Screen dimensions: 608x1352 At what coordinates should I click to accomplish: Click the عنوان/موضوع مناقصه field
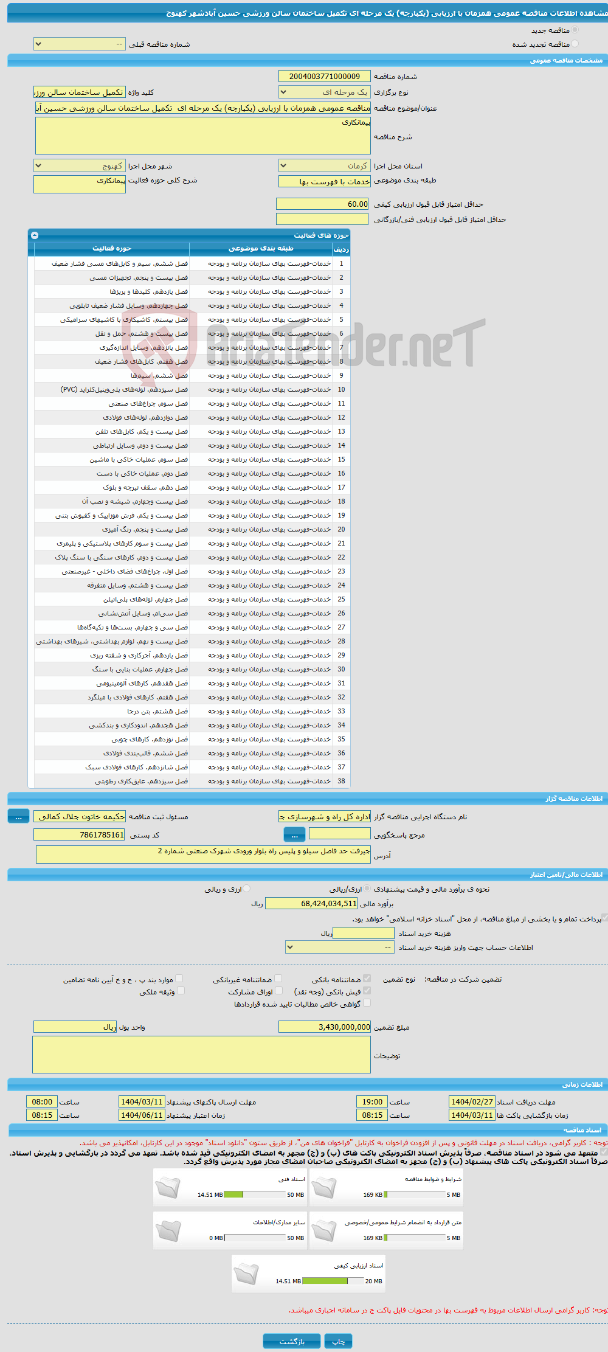point(203,108)
